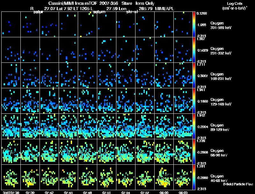Click the 08:03 time label on the bottom axis
Screen dimensions: 255x194
pyautogui.click(x=183, y=192)
